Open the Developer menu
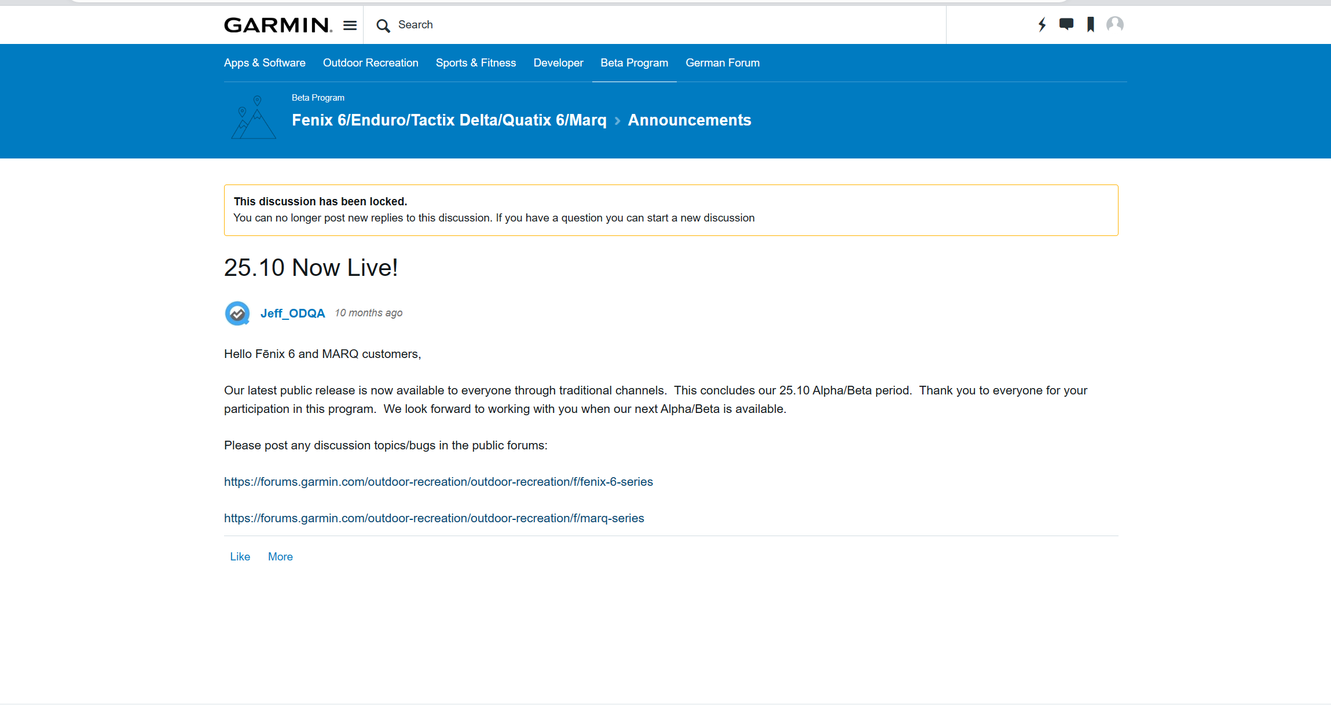1331x705 pixels. pyautogui.click(x=559, y=62)
